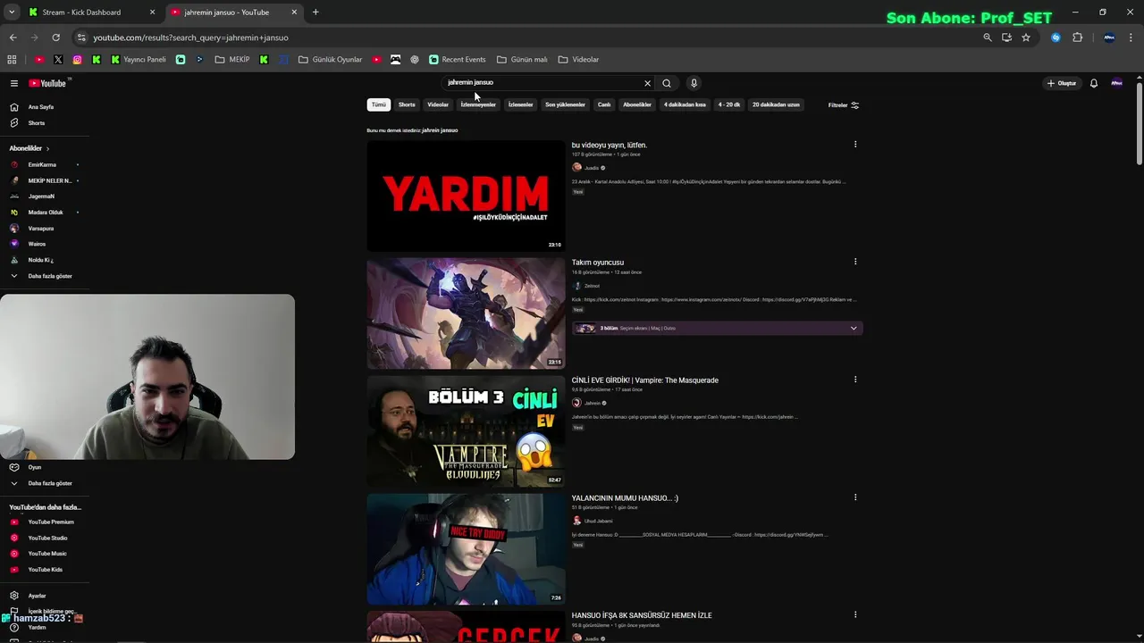Reload the page in browser toolbar
The width and height of the screenshot is (1144, 643).
tap(55, 38)
